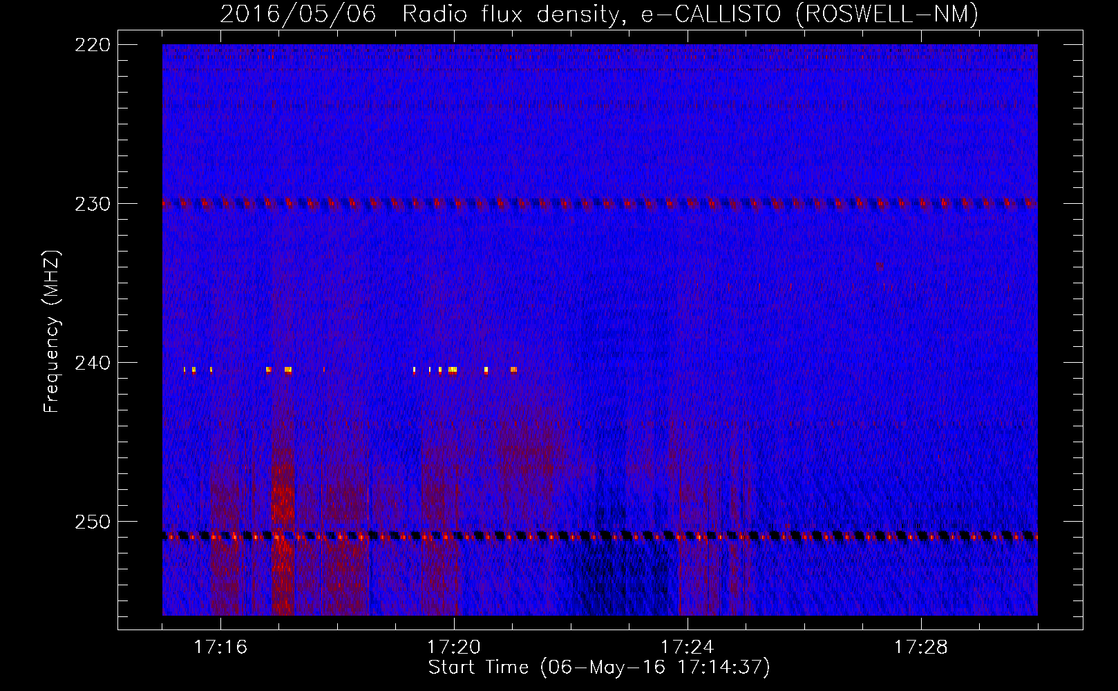
Task: Click the 230 frequency tick label
Action: coord(93,204)
